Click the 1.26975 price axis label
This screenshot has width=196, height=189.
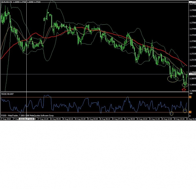pyautogui.click(x=193, y=78)
